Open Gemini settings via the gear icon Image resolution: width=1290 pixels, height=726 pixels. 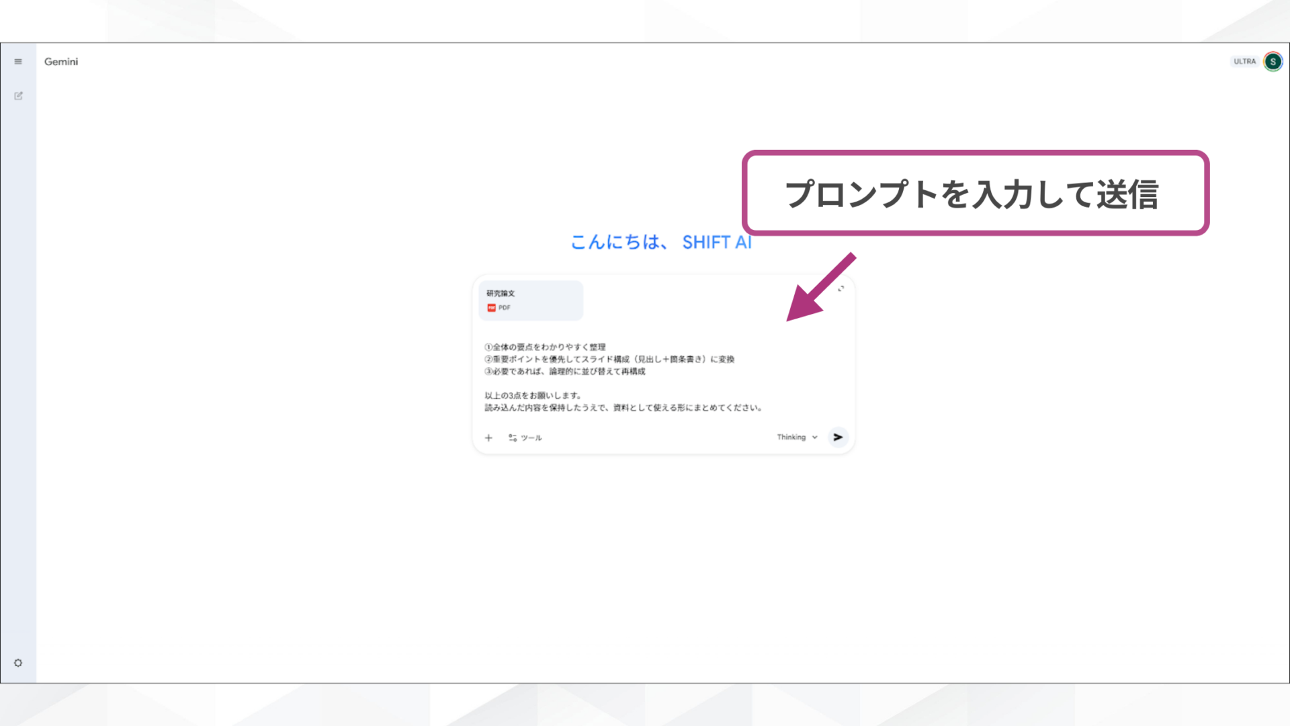click(x=18, y=663)
